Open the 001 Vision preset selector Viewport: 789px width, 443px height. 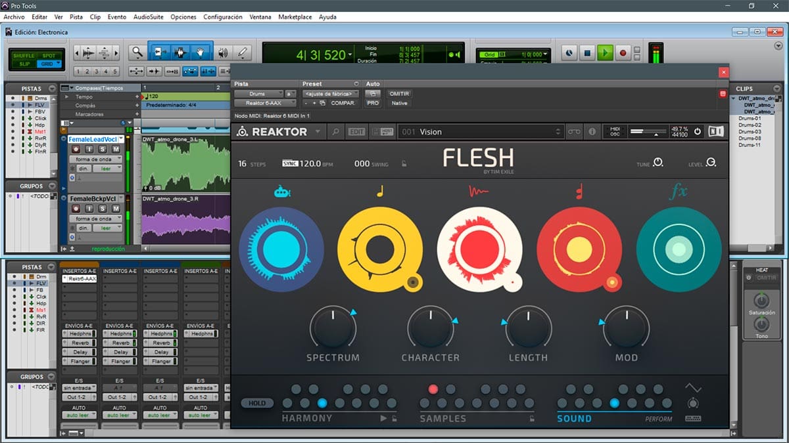click(480, 132)
